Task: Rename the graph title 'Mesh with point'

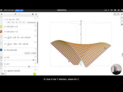Action: 9,10
